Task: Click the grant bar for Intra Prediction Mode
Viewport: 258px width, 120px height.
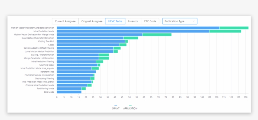Action: (133, 31)
